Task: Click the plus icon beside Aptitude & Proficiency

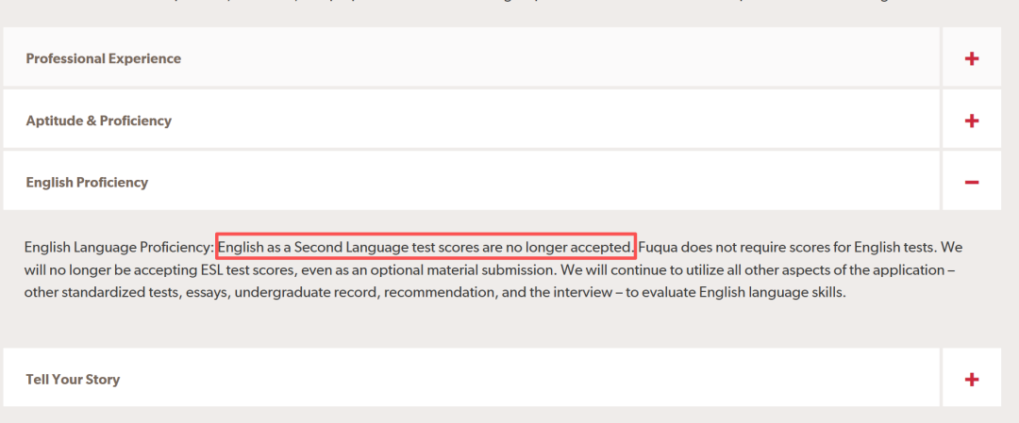Action: pos(972,121)
